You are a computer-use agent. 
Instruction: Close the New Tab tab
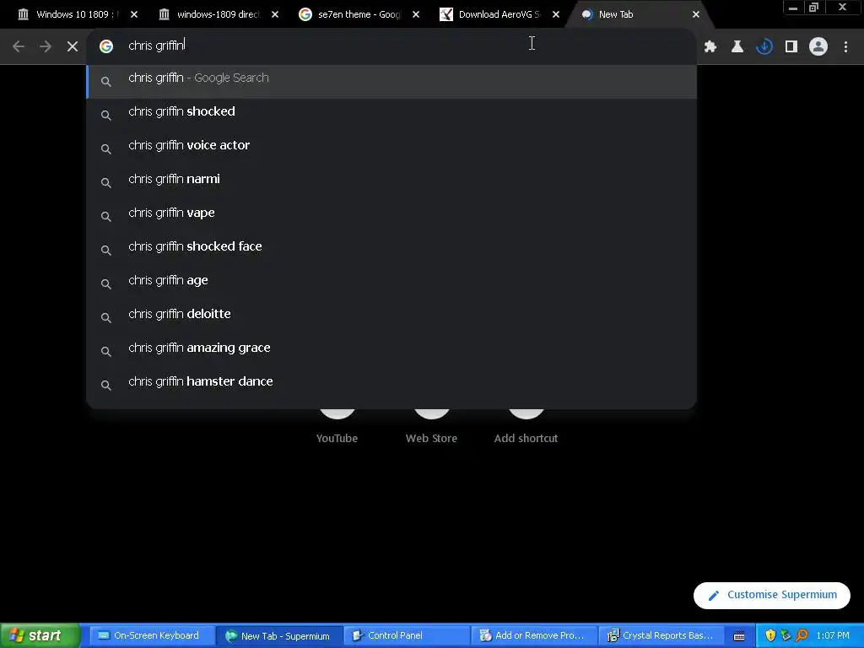pos(696,14)
